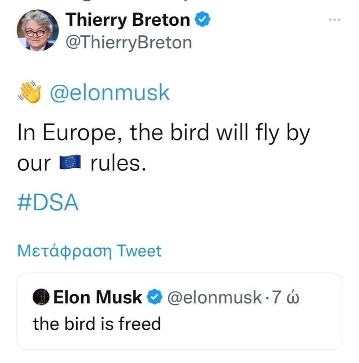Click the word 'our' before the flag
Viewport: 359px width, 363px height.
pos(34,164)
